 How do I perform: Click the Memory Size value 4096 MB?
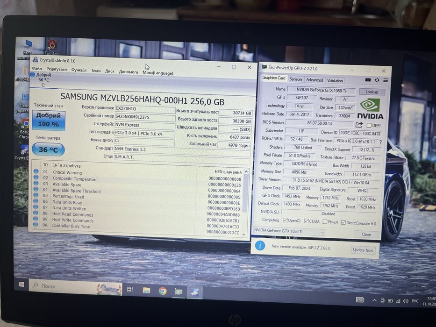pos(299,172)
